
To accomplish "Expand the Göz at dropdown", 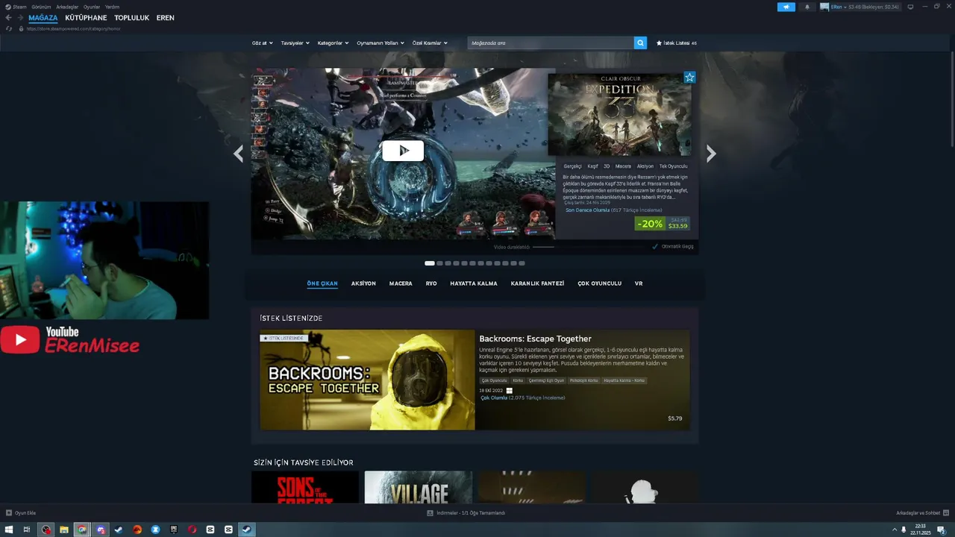I will [x=263, y=43].
